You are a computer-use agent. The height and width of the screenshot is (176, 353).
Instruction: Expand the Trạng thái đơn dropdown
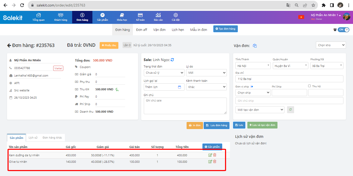(164, 73)
